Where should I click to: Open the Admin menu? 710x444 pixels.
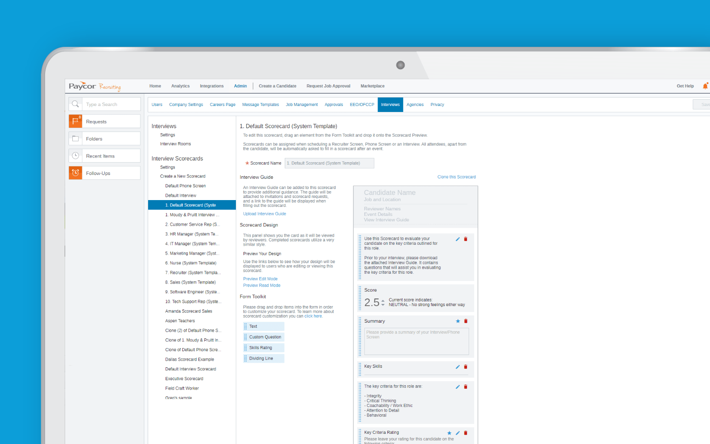[x=240, y=86]
